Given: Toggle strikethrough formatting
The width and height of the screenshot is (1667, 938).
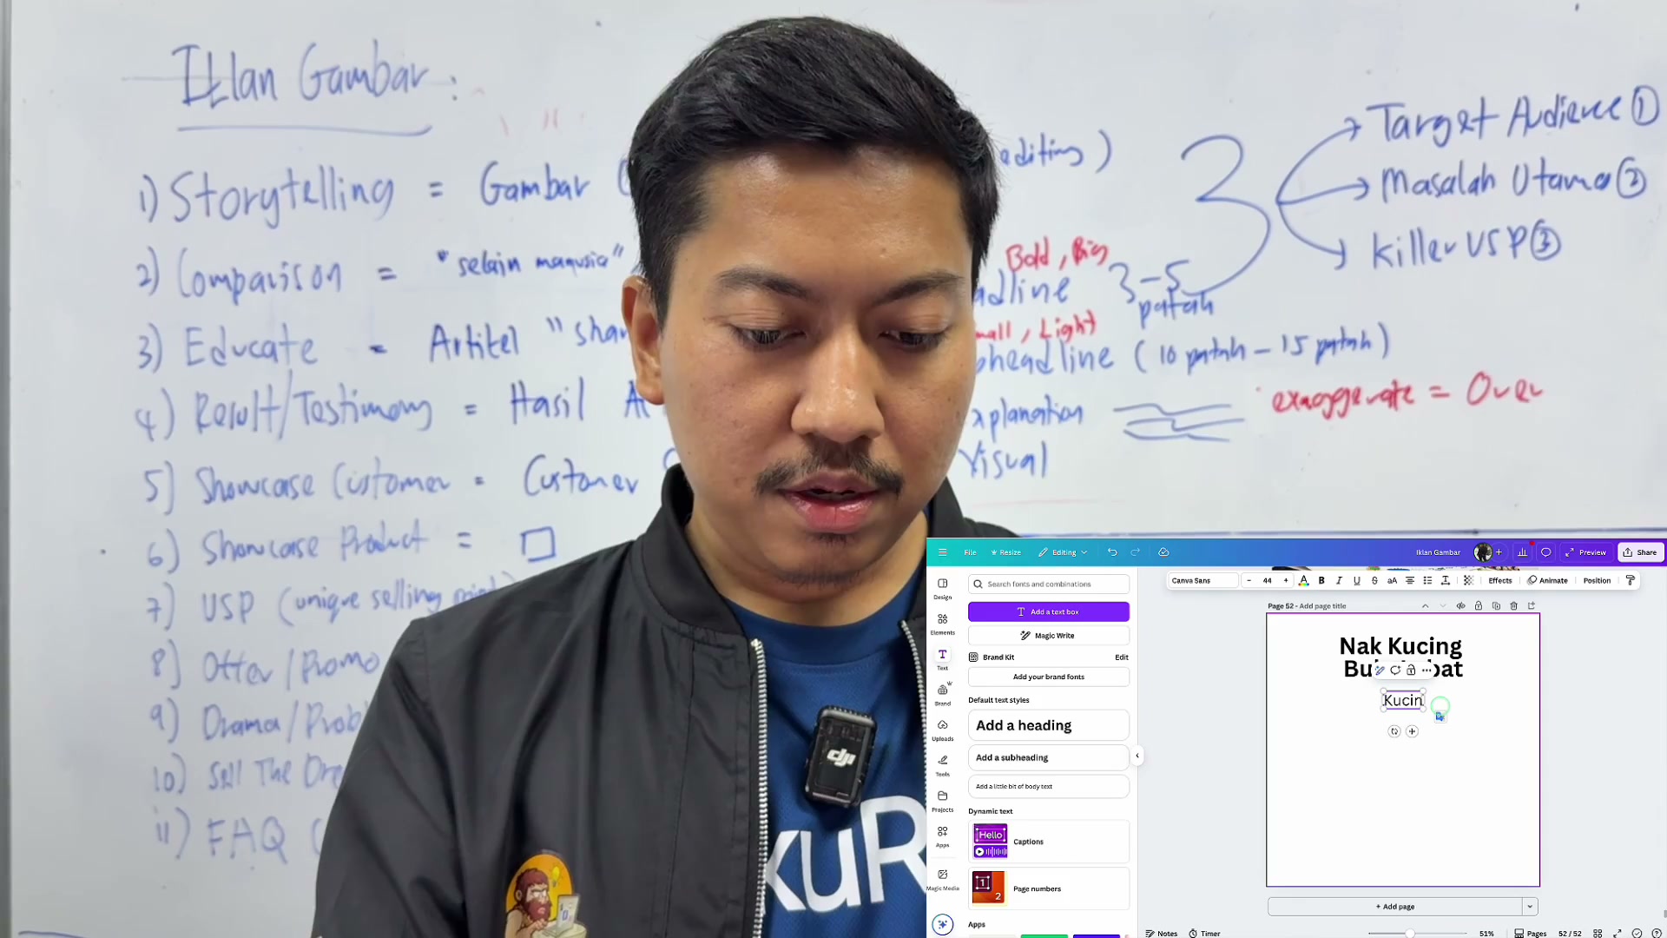Looking at the screenshot, I should 1374,581.
